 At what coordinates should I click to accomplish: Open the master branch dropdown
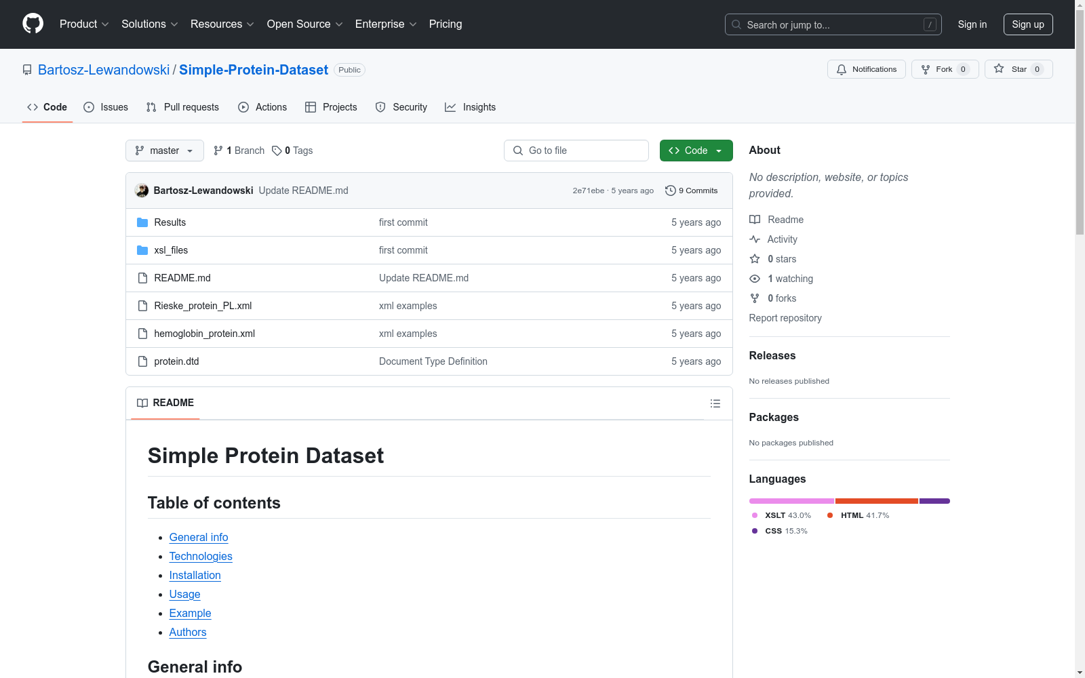pos(165,151)
